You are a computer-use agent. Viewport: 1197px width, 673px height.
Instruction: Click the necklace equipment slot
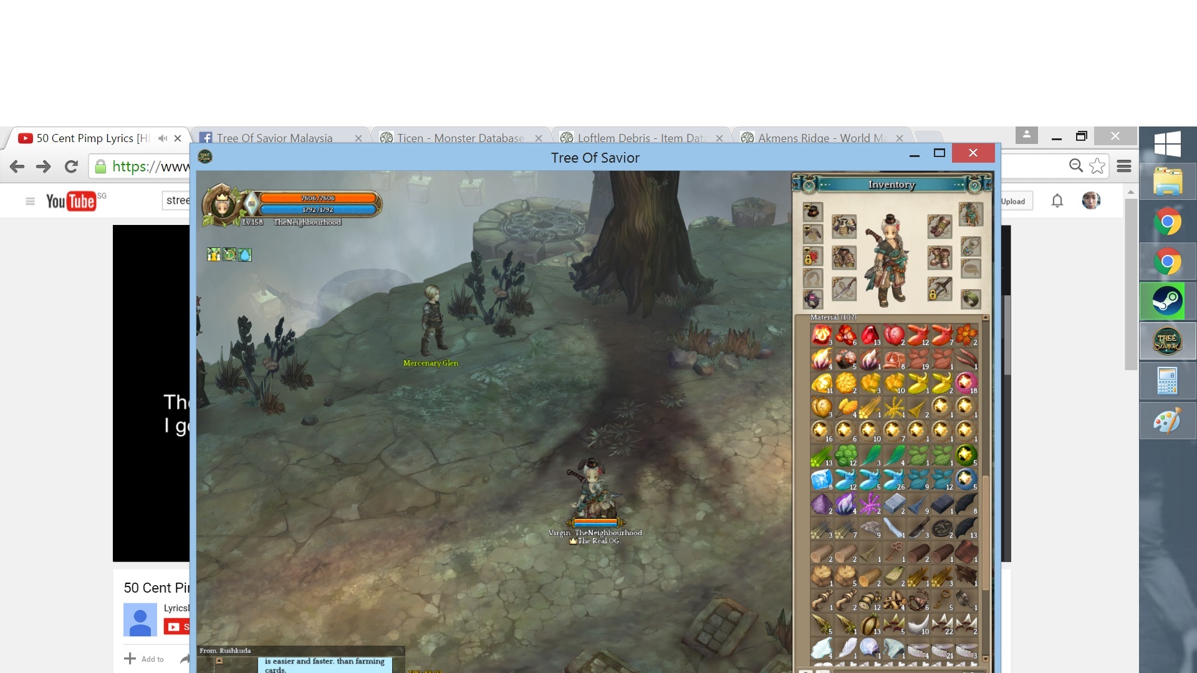pyautogui.click(x=971, y=246)
